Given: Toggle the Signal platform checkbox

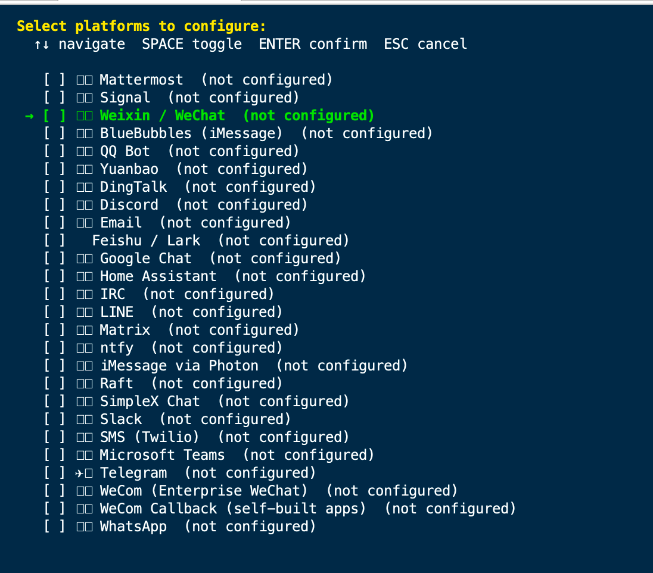Looking at the screenshot, I should point(55,98).
